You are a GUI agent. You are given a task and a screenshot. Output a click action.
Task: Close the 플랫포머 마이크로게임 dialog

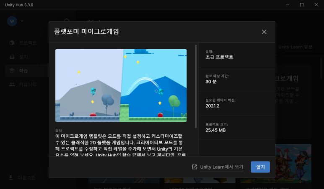coord(264,32)
